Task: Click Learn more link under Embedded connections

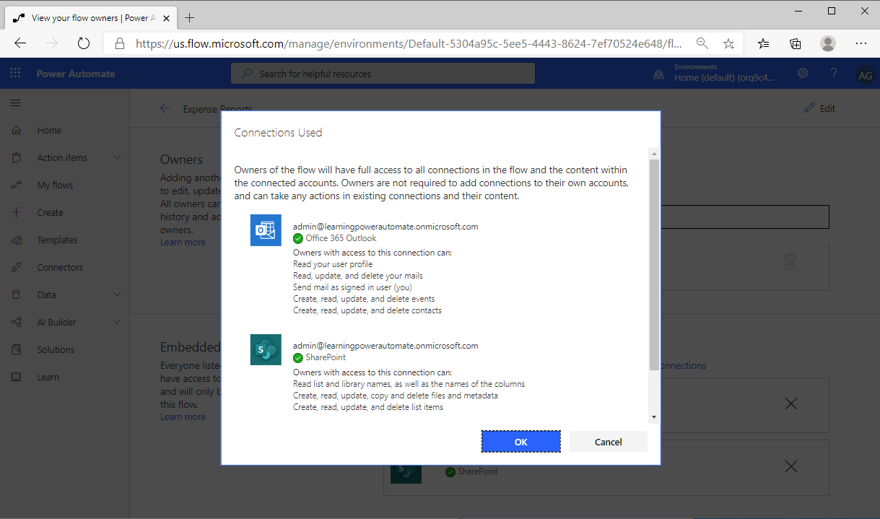Action: pos(183,417)
